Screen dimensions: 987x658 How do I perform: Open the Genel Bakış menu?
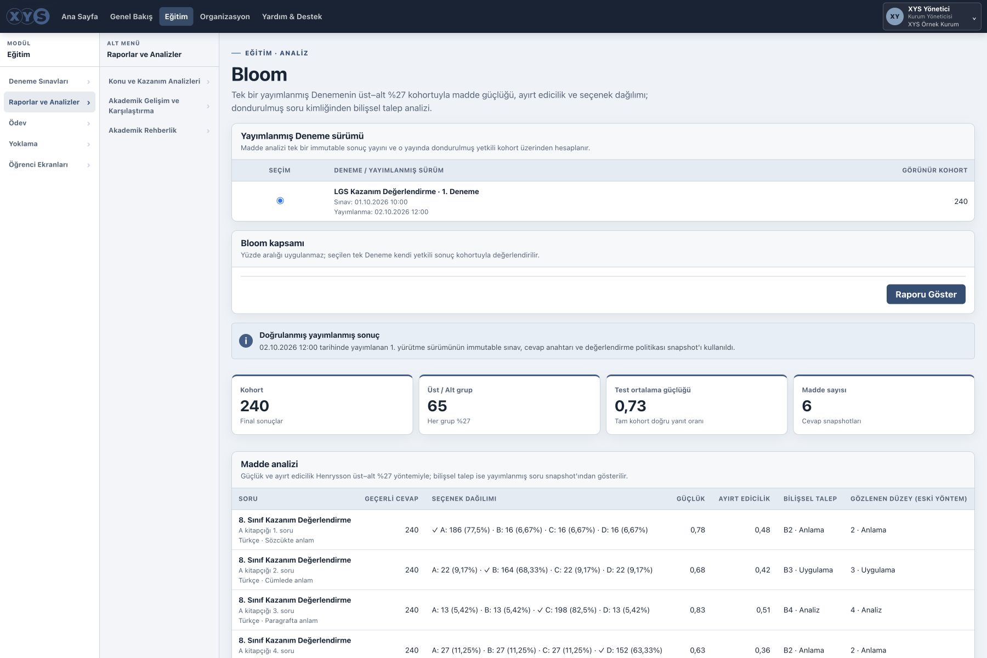(131, 16)
